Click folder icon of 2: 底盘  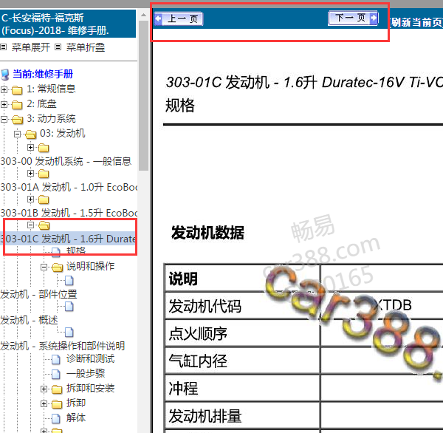coord(17,105)
